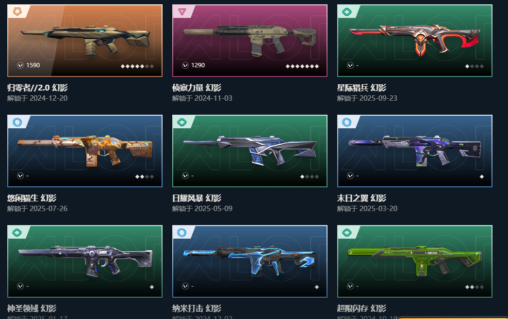Click the upgrade level diamonds on 侦察力量 card

pos(302,66)
